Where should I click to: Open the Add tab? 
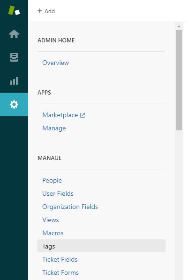(46, 11)
